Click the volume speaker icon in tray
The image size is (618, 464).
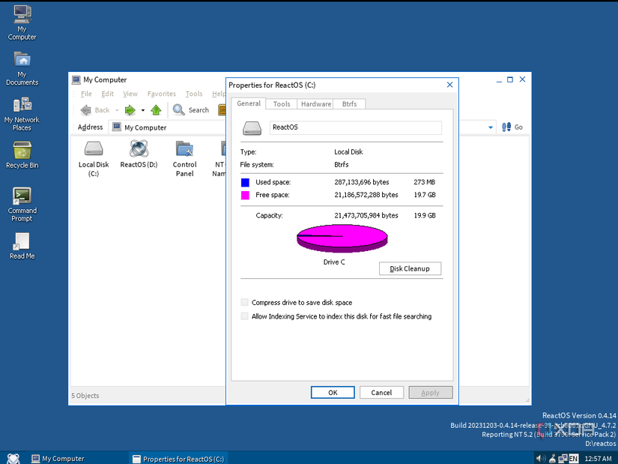click(x=539, y=458)
